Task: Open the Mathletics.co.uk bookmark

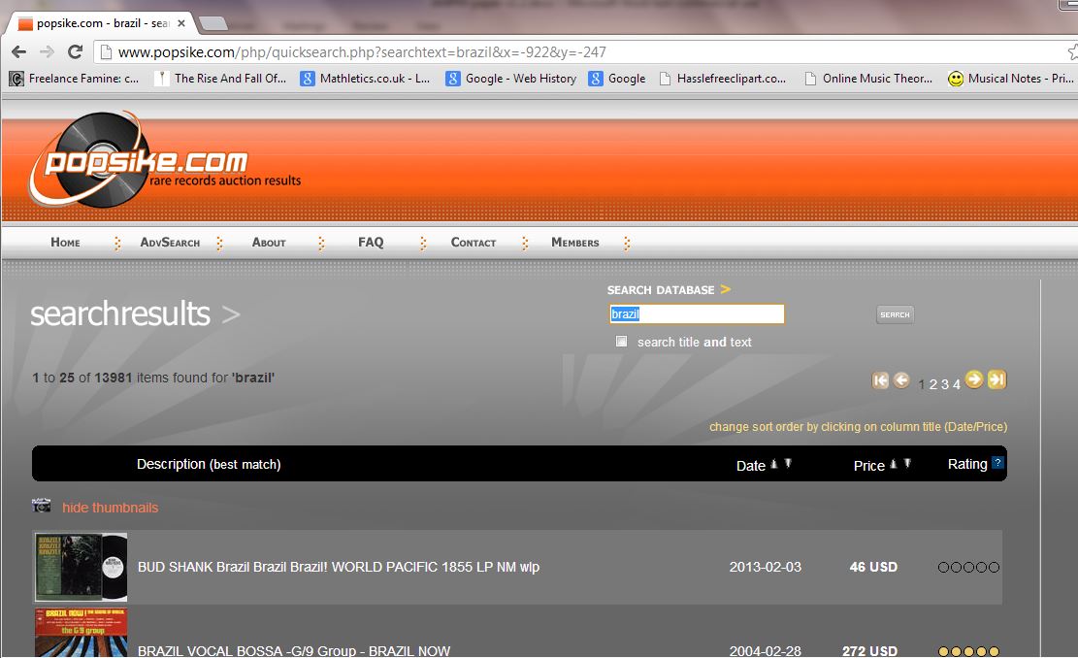Action: 365,79
